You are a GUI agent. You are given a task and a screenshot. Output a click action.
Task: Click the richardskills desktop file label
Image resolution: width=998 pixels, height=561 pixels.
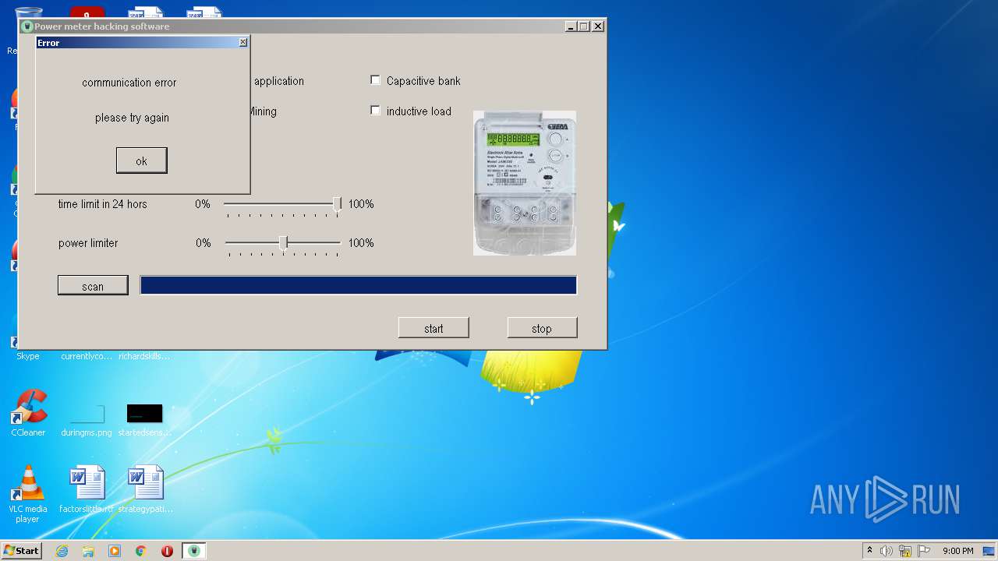[x=144, y=356]
